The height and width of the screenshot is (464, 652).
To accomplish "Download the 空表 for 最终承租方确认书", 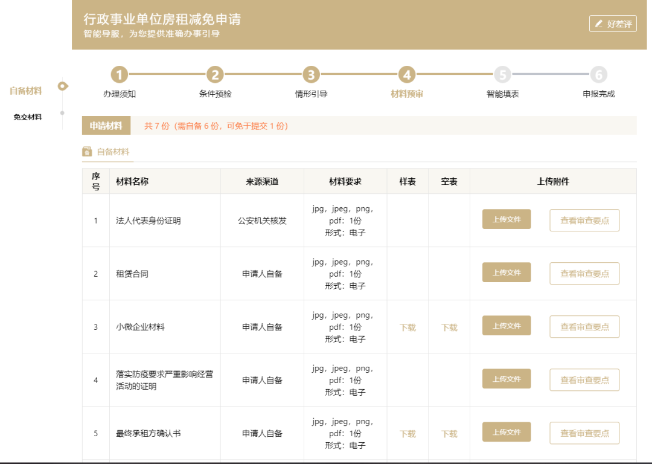I will tap(449, 434).
